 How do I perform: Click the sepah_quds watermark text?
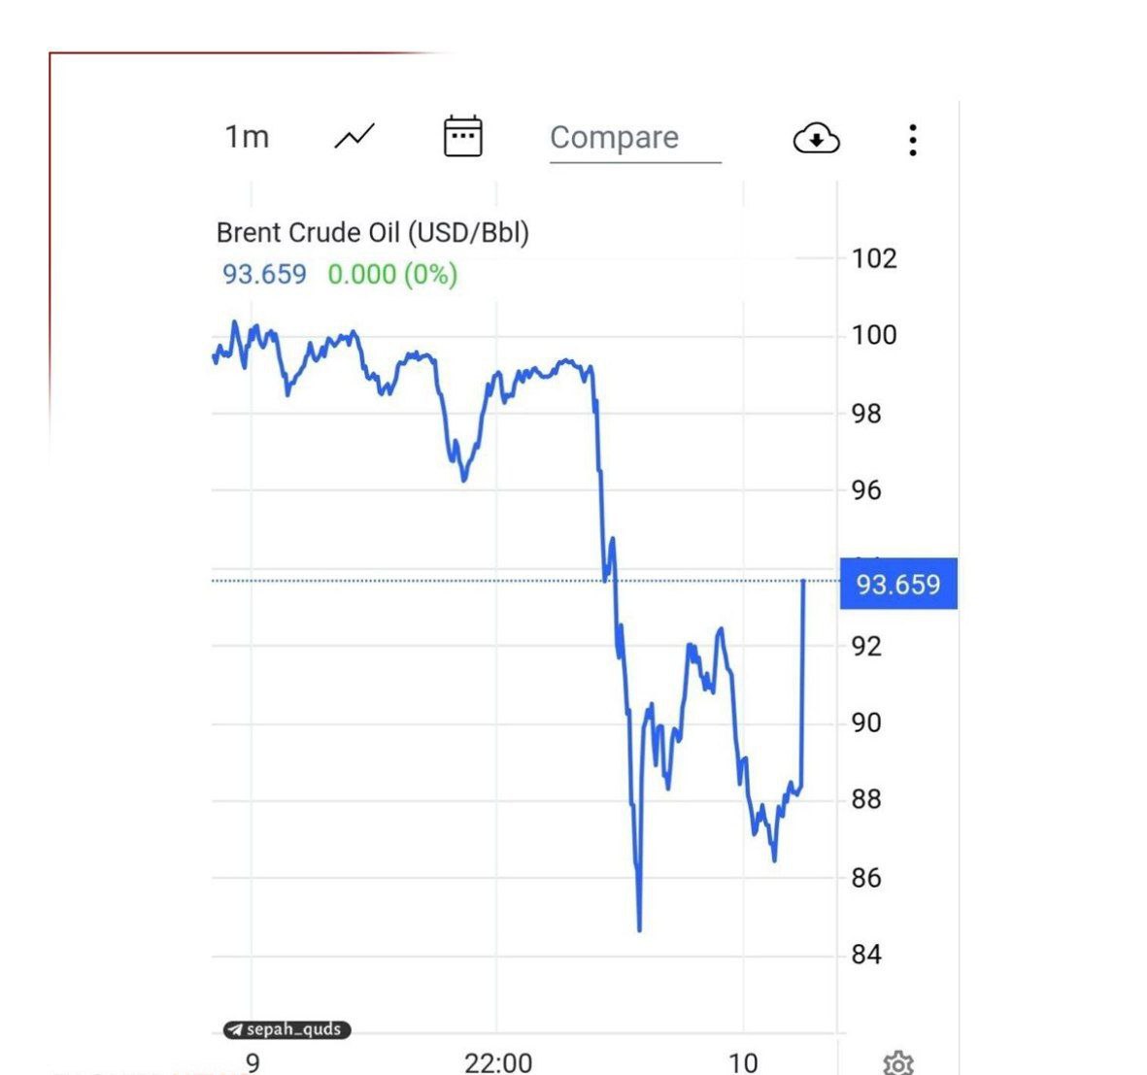[x=293, y=1029]
